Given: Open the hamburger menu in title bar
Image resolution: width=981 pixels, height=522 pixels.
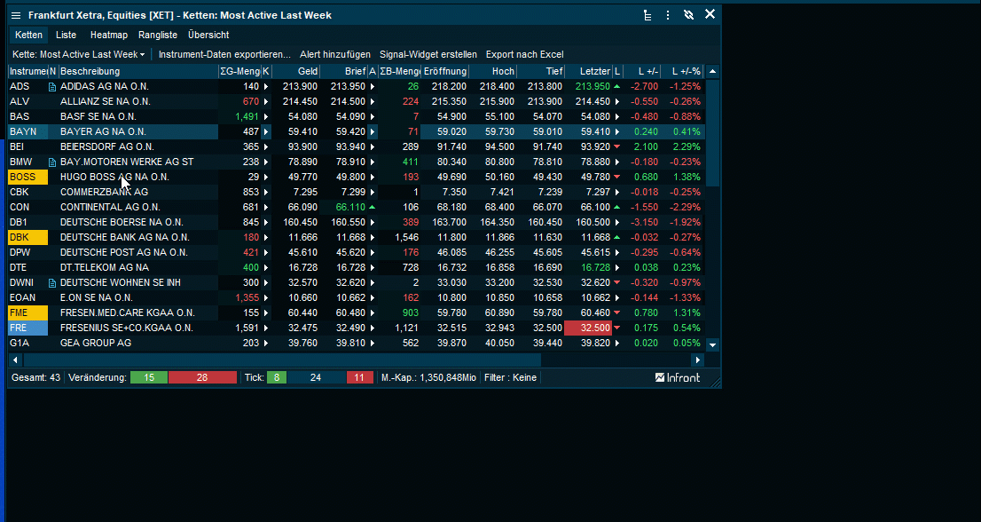Looking at the screenshot, I should [x=16, y=15].
